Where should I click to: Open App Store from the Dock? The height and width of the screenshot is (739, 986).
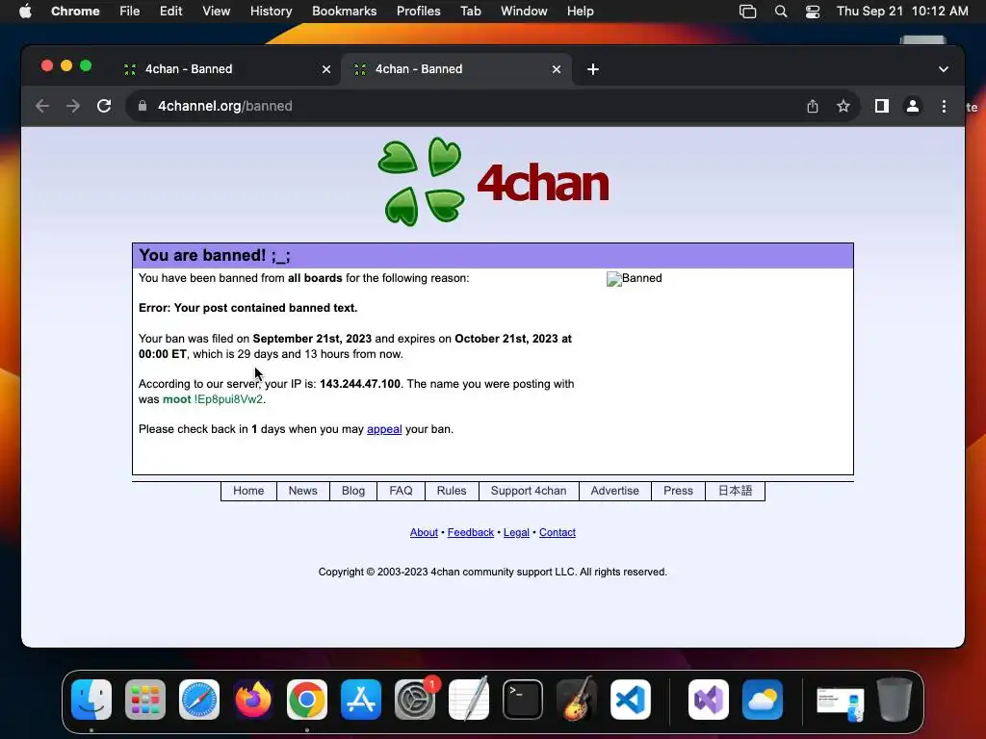(361, 700)
